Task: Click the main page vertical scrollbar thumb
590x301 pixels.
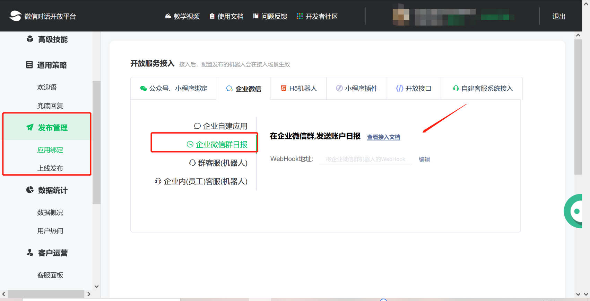Action: (x=578, y=107)
